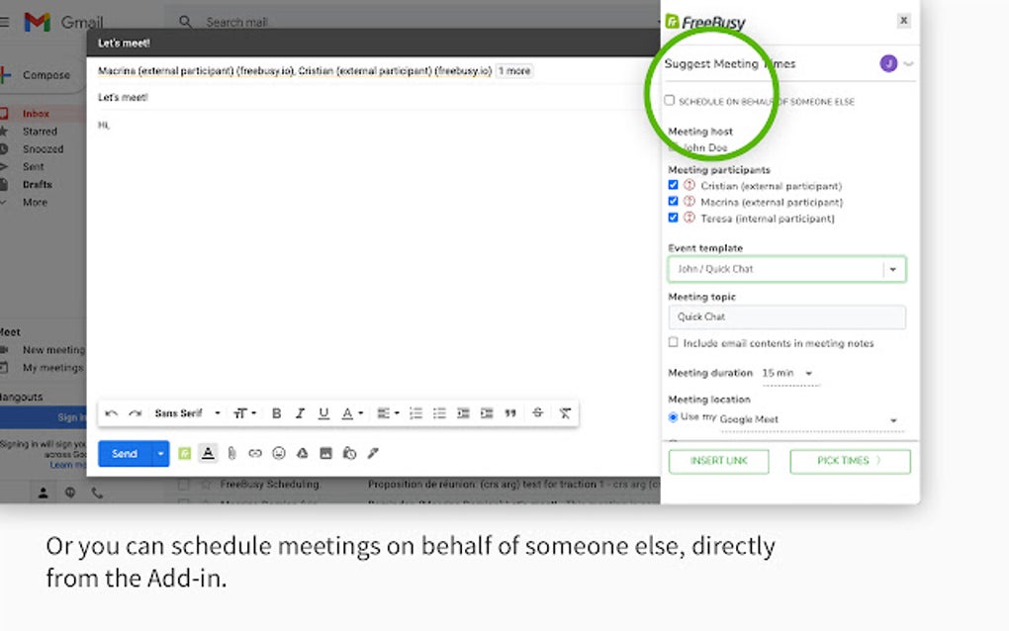Expand the account avatar J menu
This screenshot has height=631, width=1009.
point(896,63)
